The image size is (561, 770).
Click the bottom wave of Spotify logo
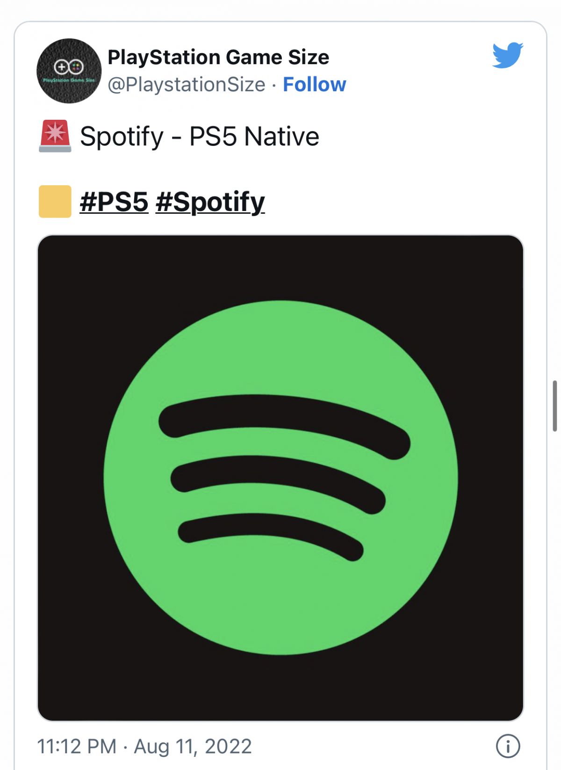[271, 528]
